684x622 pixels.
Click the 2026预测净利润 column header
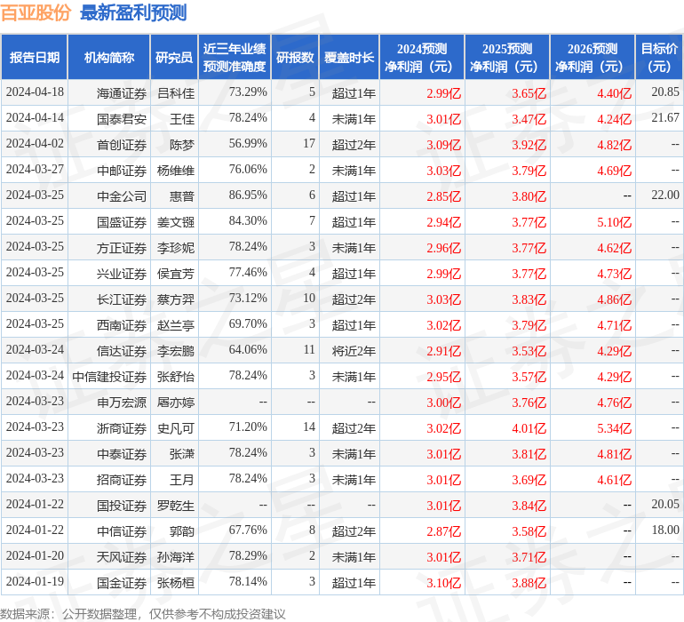click(593, 57)
